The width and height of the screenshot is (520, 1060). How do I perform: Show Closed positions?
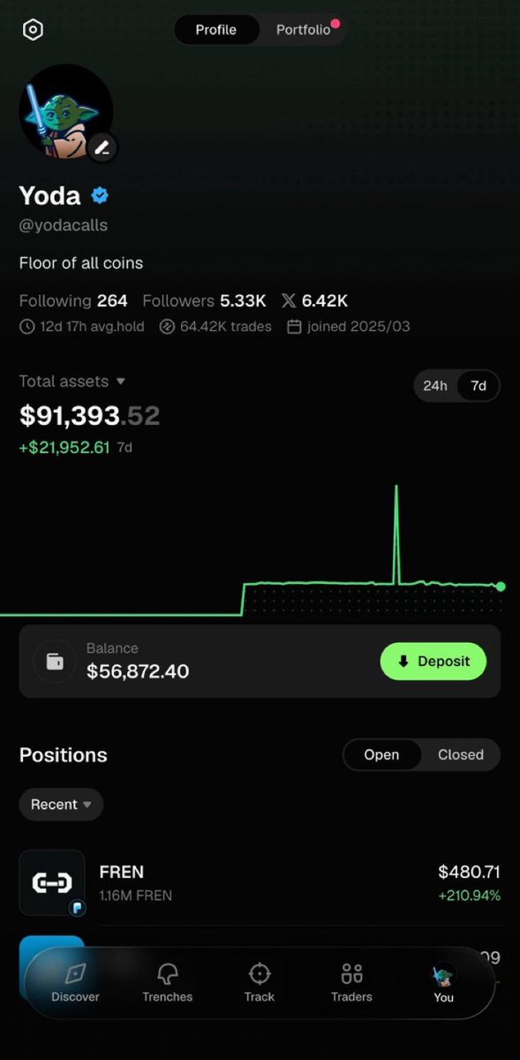tap(461, 754)
